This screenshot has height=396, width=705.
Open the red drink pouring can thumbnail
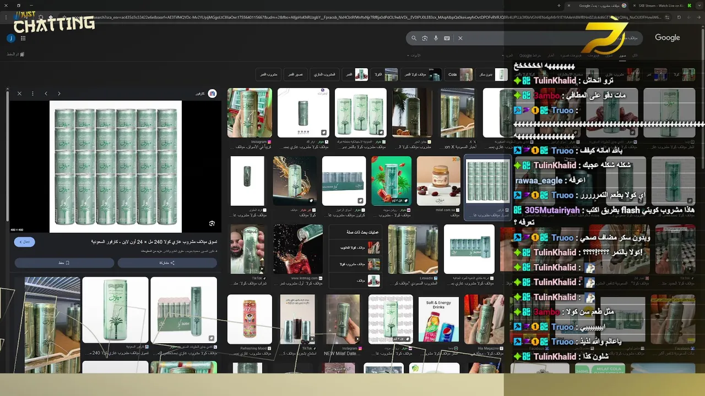tap(298, 249)
